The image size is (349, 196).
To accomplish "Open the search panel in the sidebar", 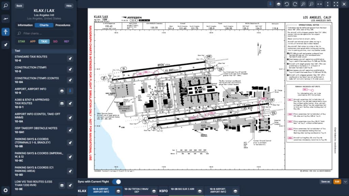I will click(x=5, y=7).
